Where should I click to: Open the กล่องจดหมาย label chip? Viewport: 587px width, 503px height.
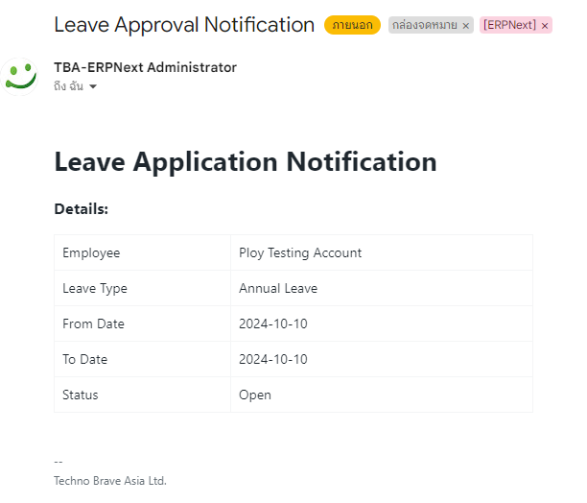(x=425, y=25)
